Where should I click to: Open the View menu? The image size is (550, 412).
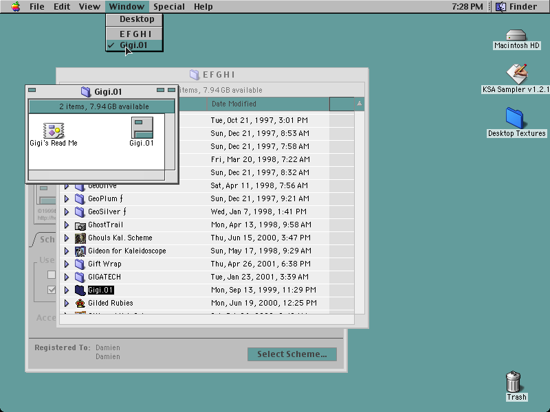click(x=89, y=7)
